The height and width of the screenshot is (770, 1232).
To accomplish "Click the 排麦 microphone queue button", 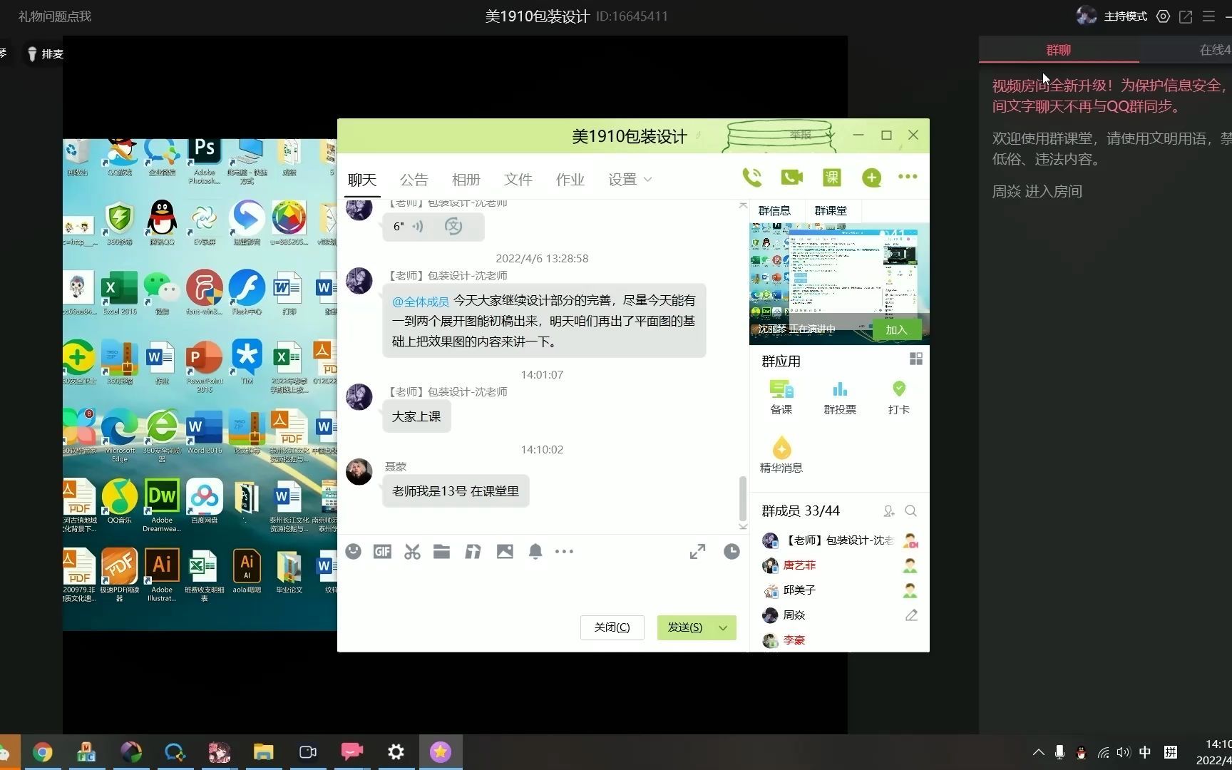I will click(45, 54).
